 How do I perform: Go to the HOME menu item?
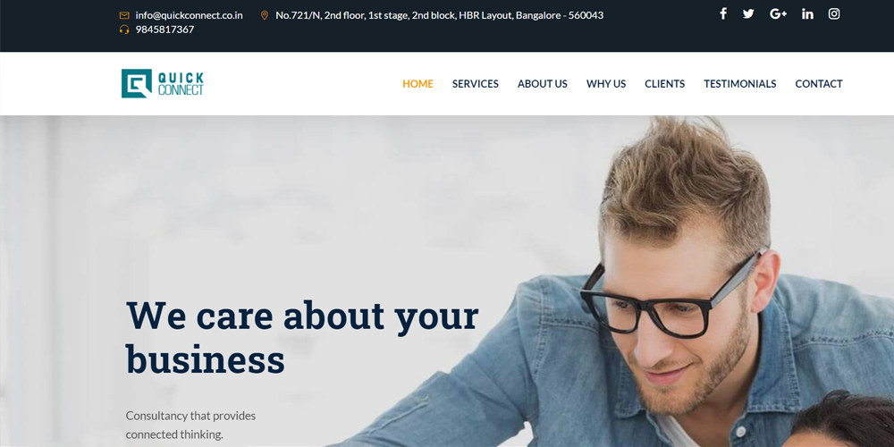point(417,84)
